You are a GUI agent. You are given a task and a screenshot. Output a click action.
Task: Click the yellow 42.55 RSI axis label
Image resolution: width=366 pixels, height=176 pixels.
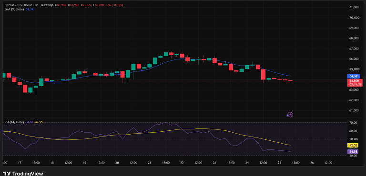pyautogui.click(x=353, y=146)
